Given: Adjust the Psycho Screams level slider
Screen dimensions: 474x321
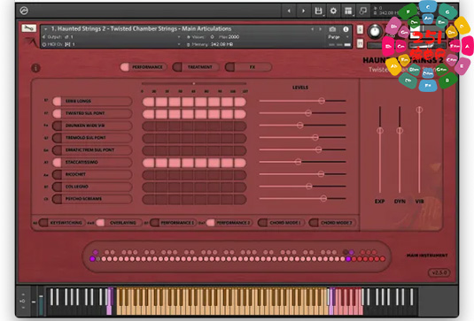Looking at the screenshot, I should pyautogui.click(x=323, y=198).
